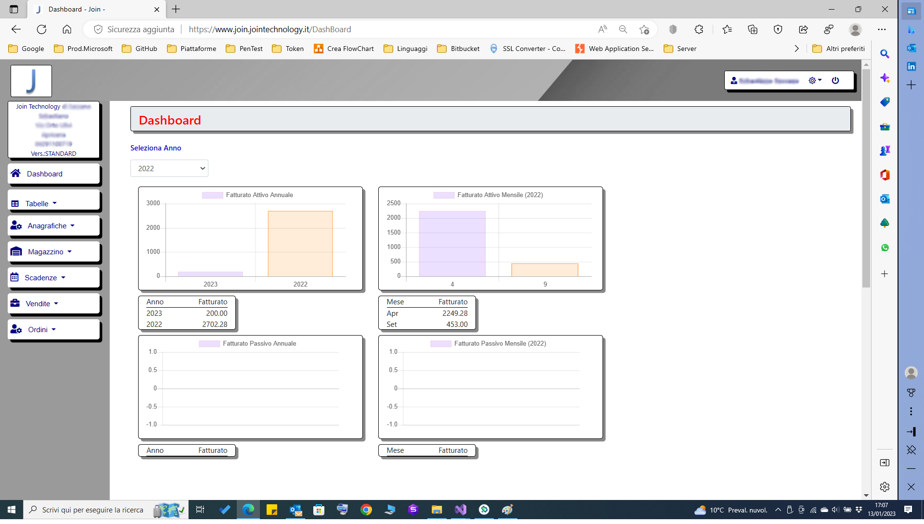This screenshot has height=524, width=924.
Task: Expand the Scadenze menu
Action: (x=53, y=277)
